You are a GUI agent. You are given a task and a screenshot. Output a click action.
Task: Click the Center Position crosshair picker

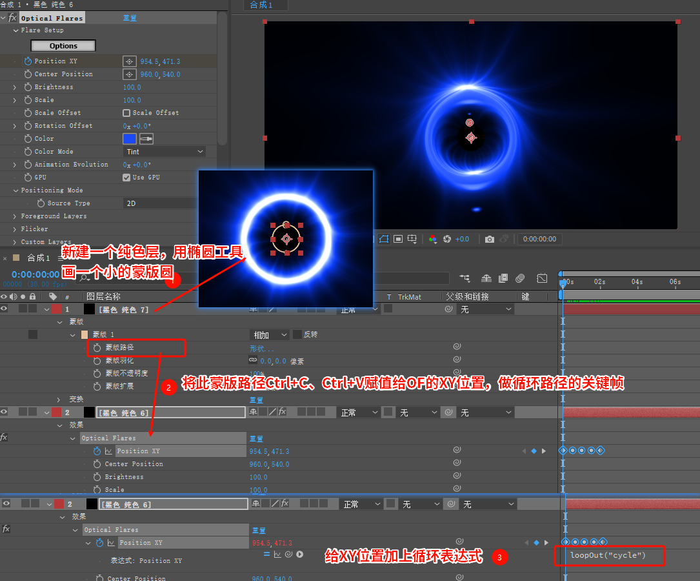pos(130,74)
